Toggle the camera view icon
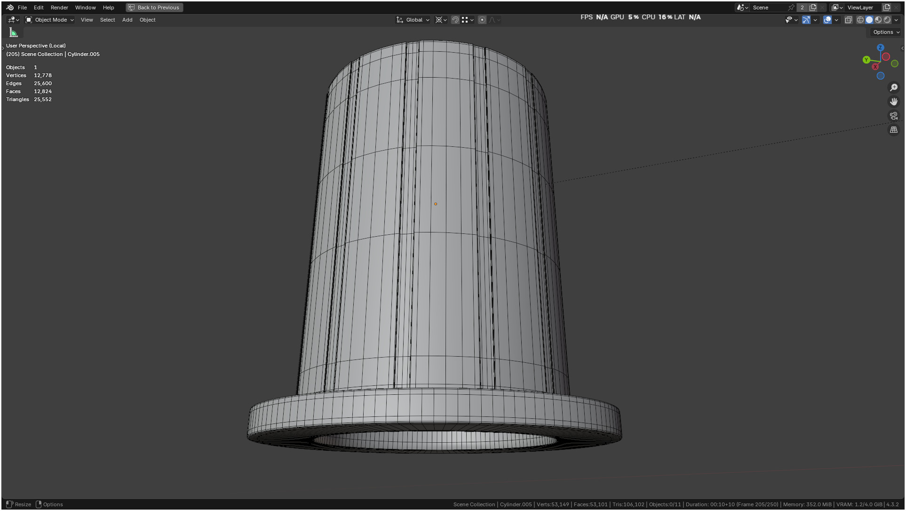This screenshot has height=511, width=906. click(x=894, y=116)
